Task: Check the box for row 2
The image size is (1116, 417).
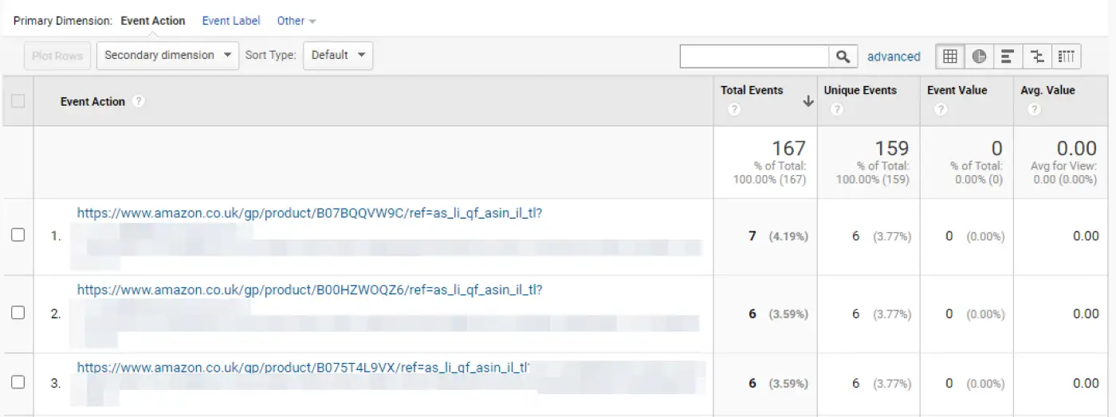Action: pos(18,313)
